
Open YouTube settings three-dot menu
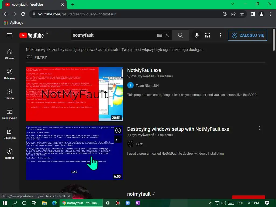click(x=220, y=35)
